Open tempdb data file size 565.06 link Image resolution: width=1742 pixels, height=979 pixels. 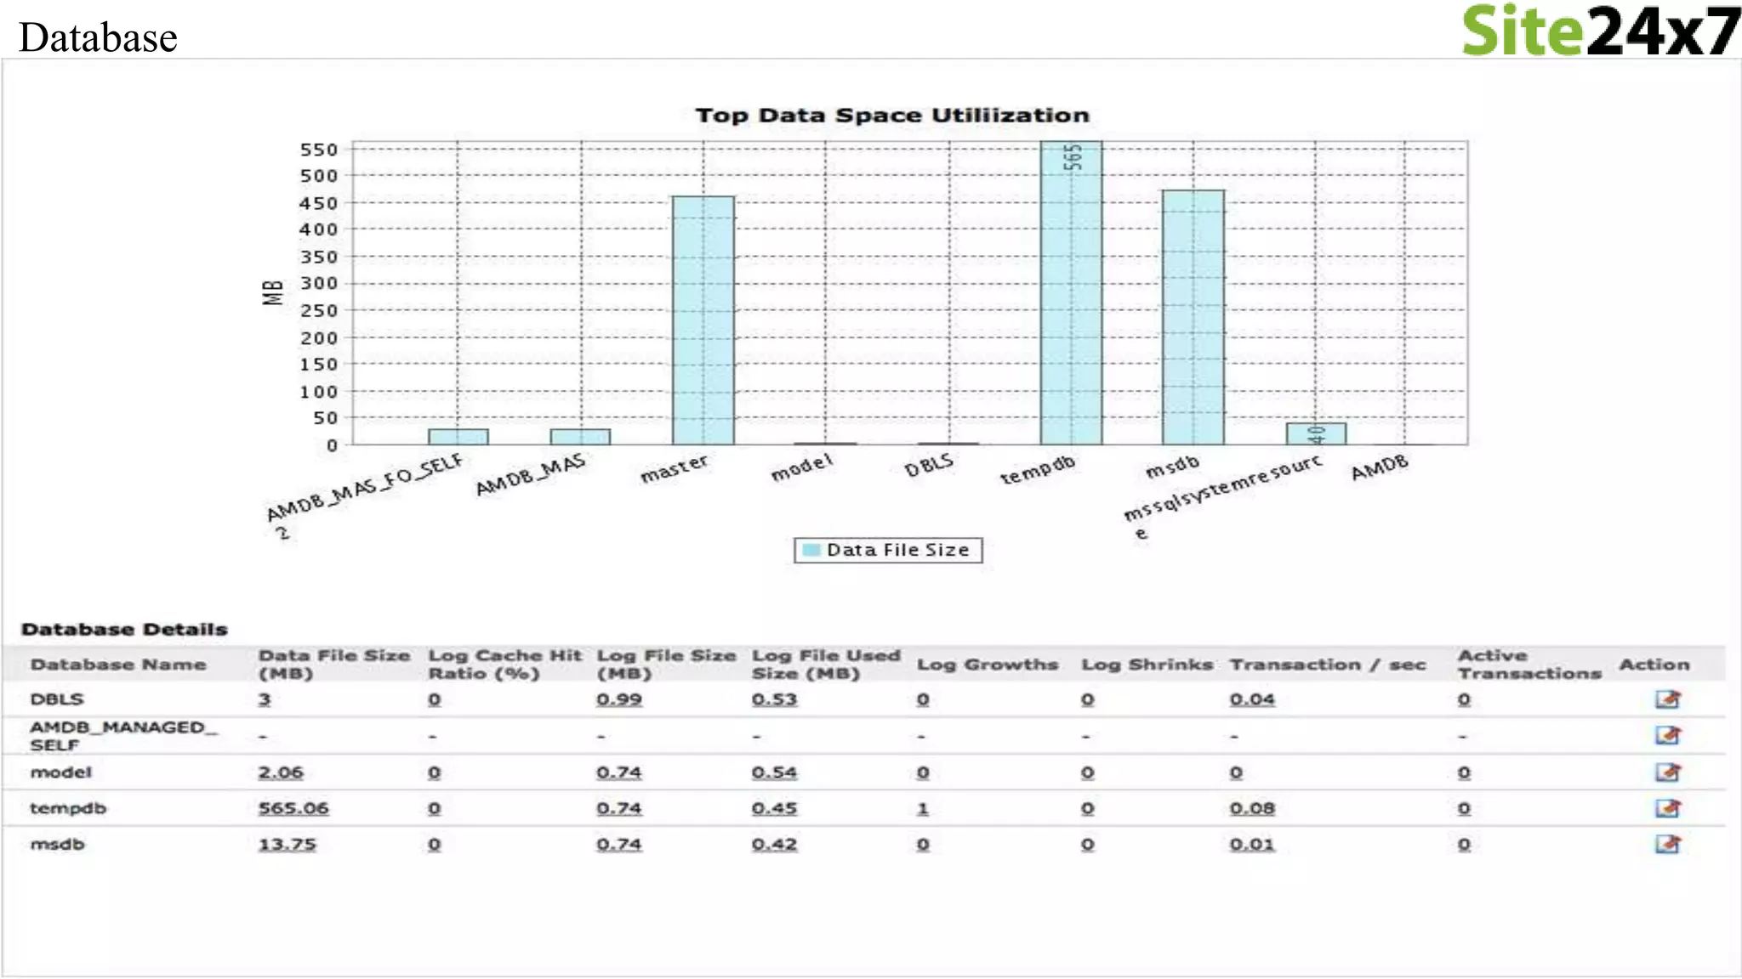pos(293,808)
